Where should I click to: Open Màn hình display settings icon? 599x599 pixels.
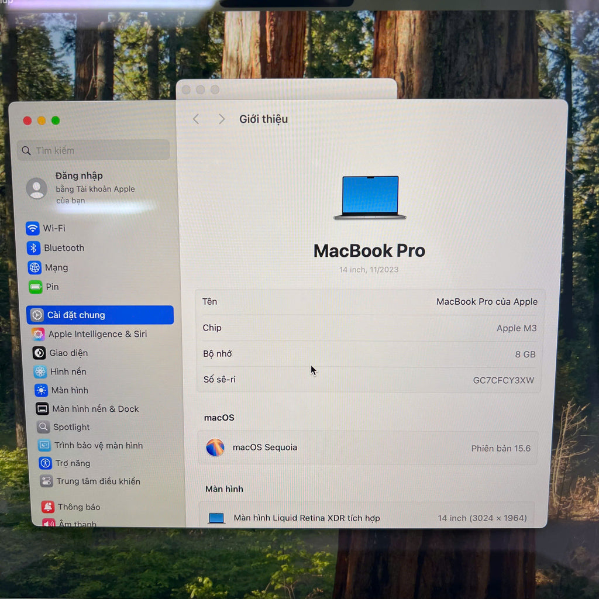[x=41, y=390]
